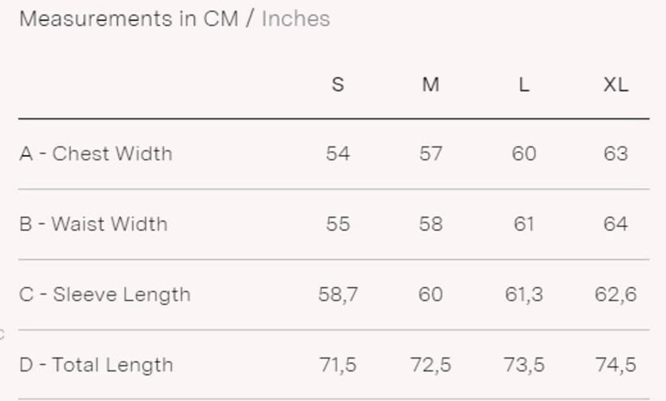Image resolution: width=666 pixels, height=401 pixels.
Task: Click the B - Waist Width row label
Action: [x=94, y=224]
